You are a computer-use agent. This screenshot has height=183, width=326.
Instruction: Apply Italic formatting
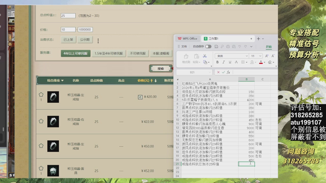pos(223,62)
